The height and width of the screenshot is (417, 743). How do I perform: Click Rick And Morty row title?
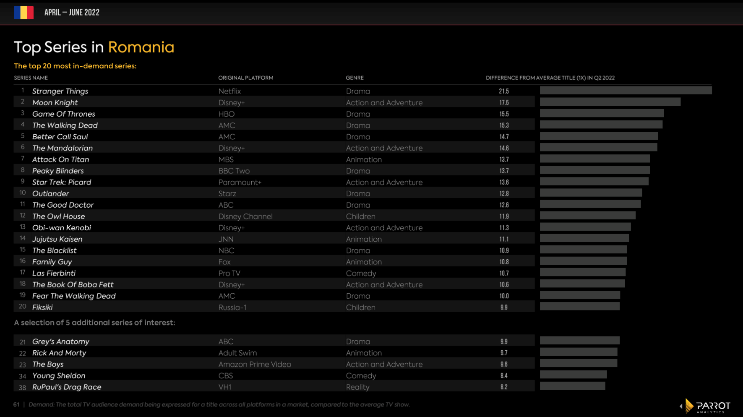click(59, 353)
